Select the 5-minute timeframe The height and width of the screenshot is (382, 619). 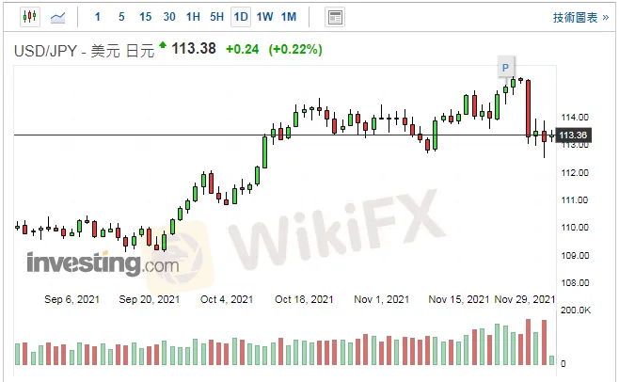point(121,17)
